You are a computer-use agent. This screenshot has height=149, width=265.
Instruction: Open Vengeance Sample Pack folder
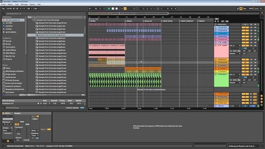15,89
